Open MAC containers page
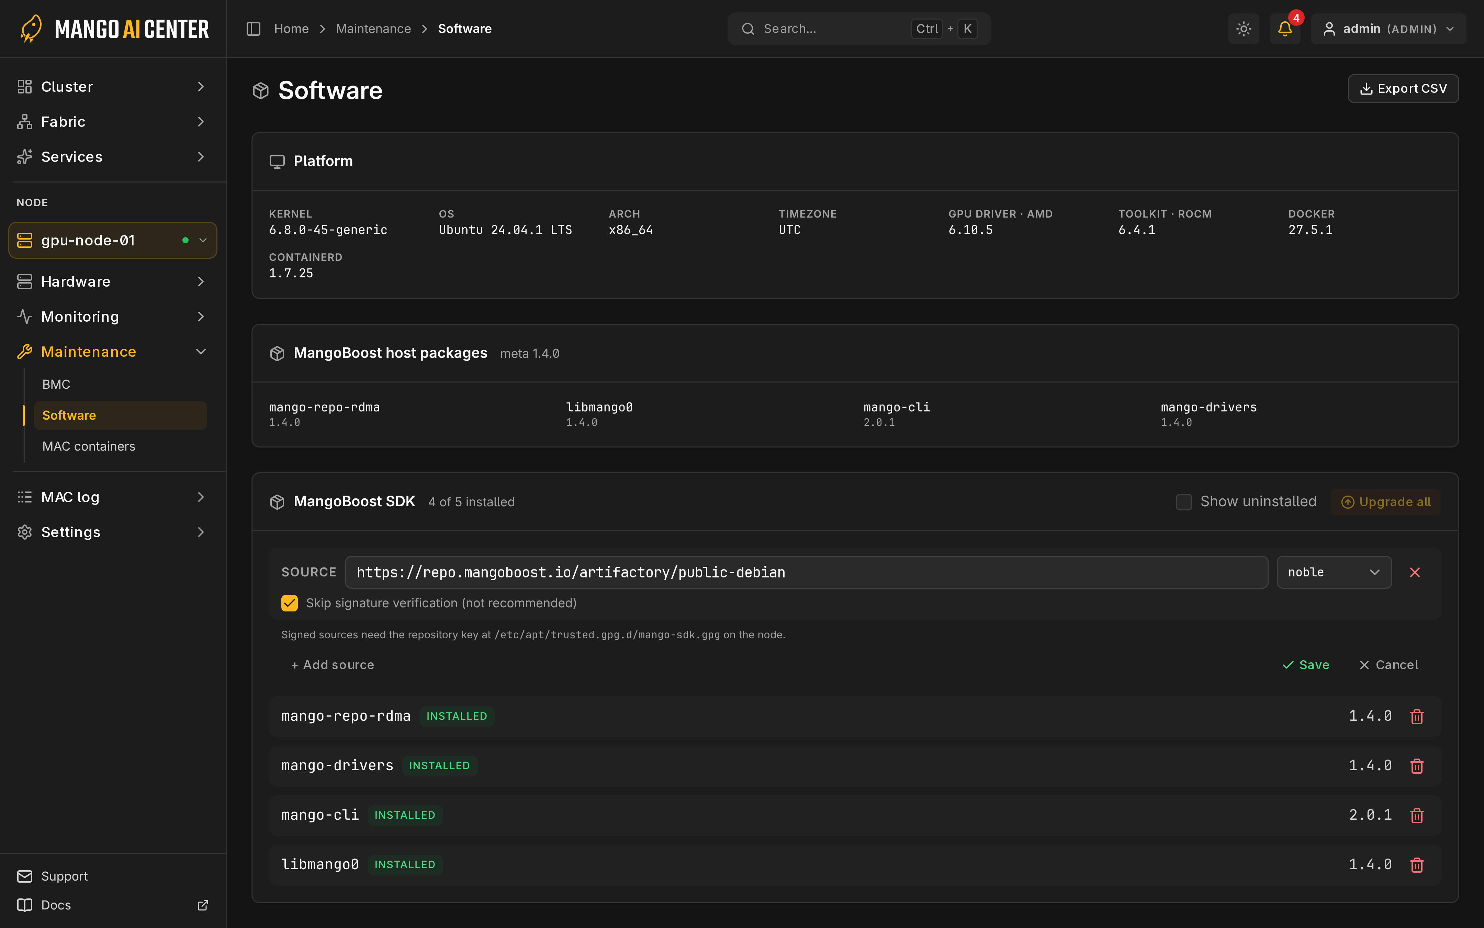Screen dimensions: 1484x928 [x=120, y=446]
